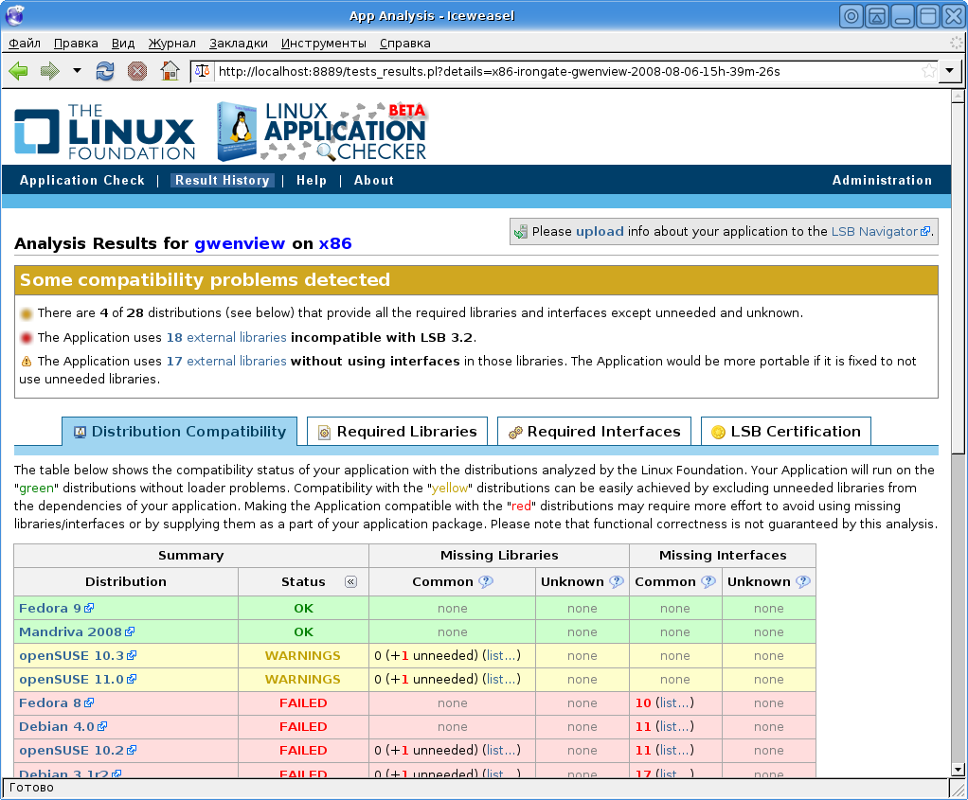This screenshot has width=968, height=800.
Task: Open missing interfaces list for Debian 4.0
Action: pyautogui.click(x=674, y=726)
